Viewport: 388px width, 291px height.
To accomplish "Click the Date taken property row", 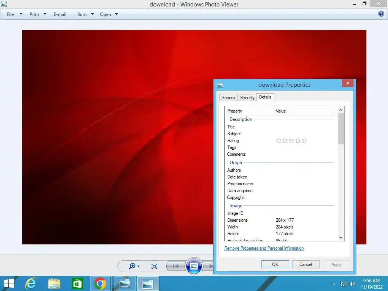I will point(281,177).
